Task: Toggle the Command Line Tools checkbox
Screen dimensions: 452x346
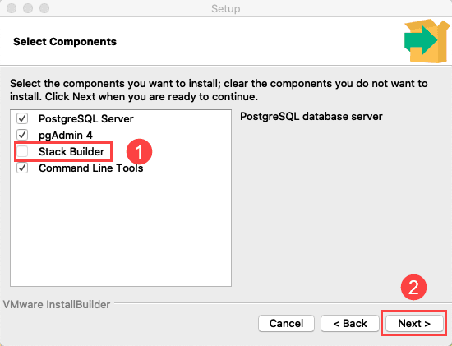Action: tap(22, 168)
